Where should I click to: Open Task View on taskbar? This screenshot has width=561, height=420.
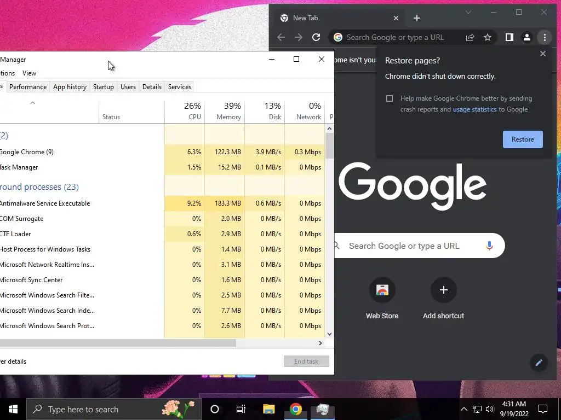click(241, 409)
